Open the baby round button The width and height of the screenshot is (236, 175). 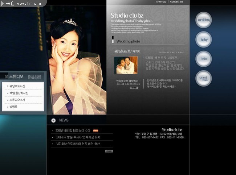[x=204, y=39]
